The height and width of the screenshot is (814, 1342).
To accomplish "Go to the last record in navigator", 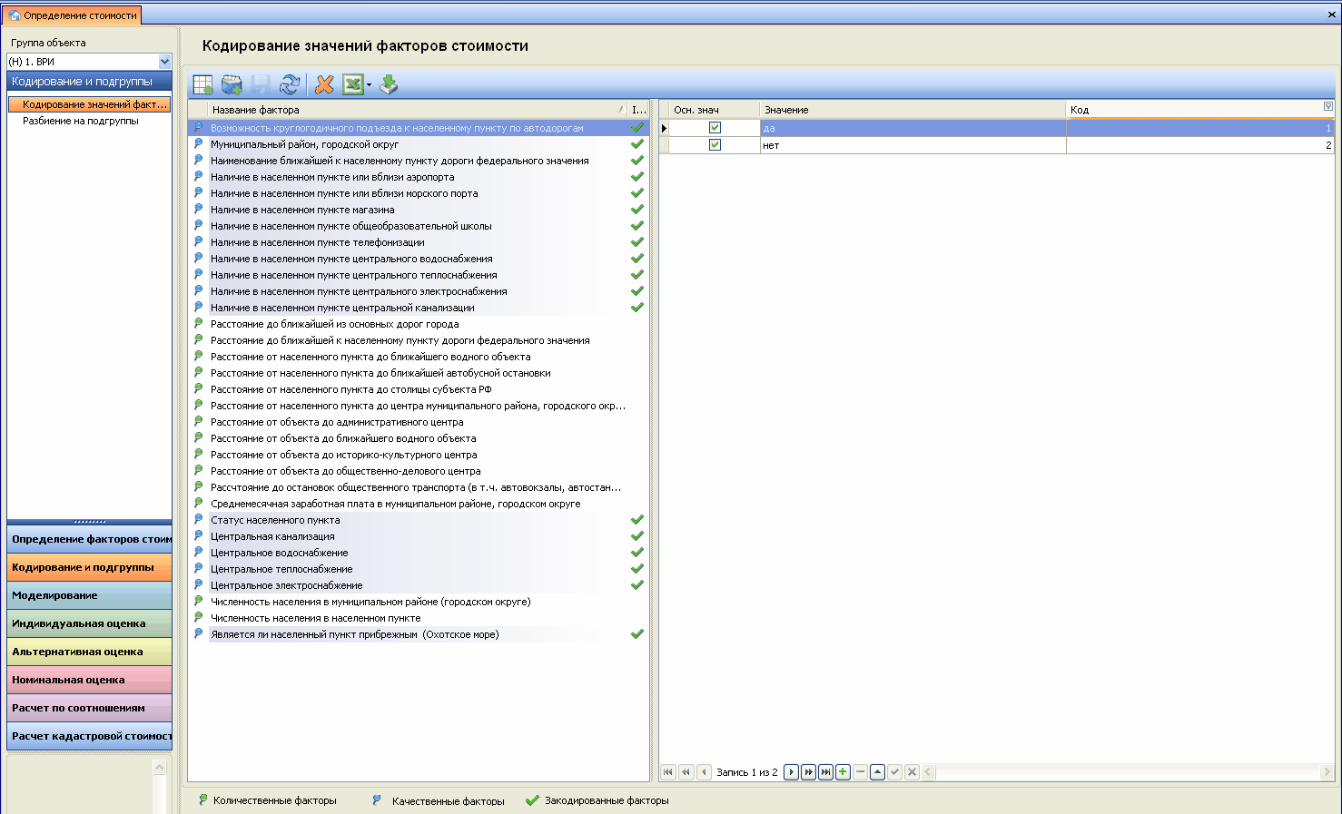I will pos(825,772).
